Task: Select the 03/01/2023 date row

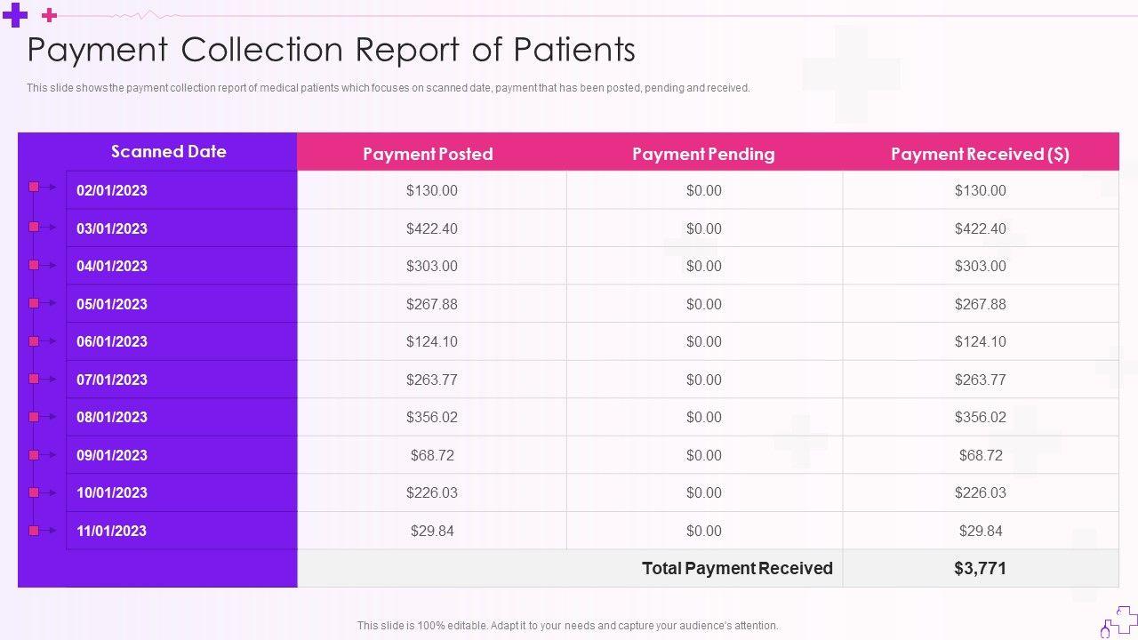Action: (112, 228)
